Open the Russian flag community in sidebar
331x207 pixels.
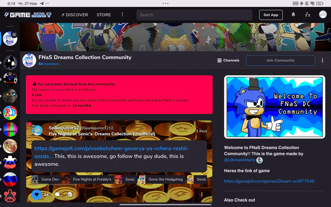pyautogui.click(x=10, y=179)
